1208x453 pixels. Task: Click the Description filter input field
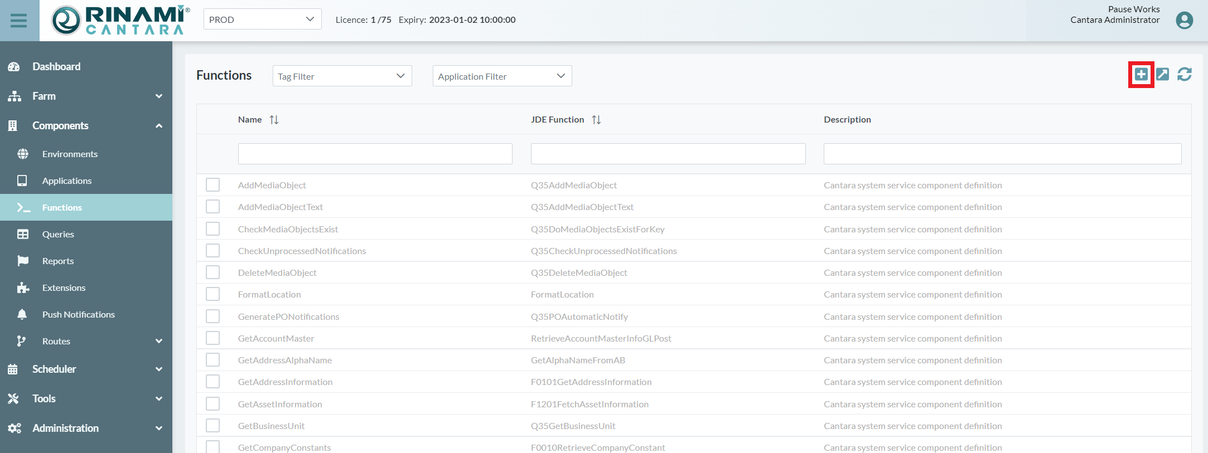click(1002, 154)
